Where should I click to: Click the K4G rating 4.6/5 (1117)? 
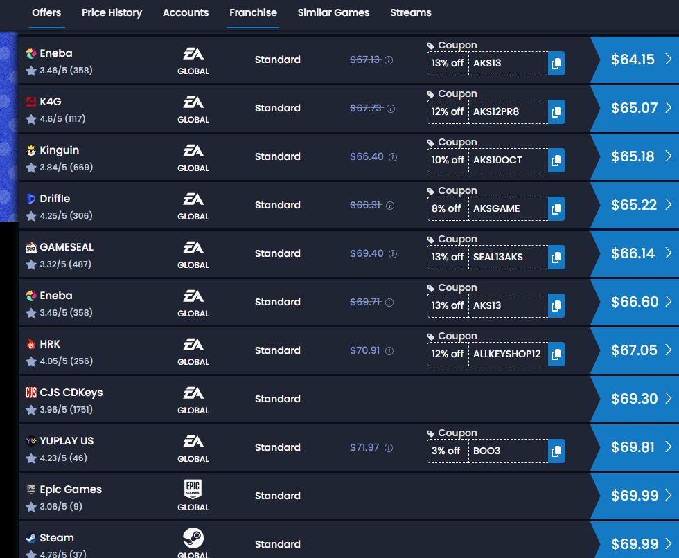coord(62,119)
